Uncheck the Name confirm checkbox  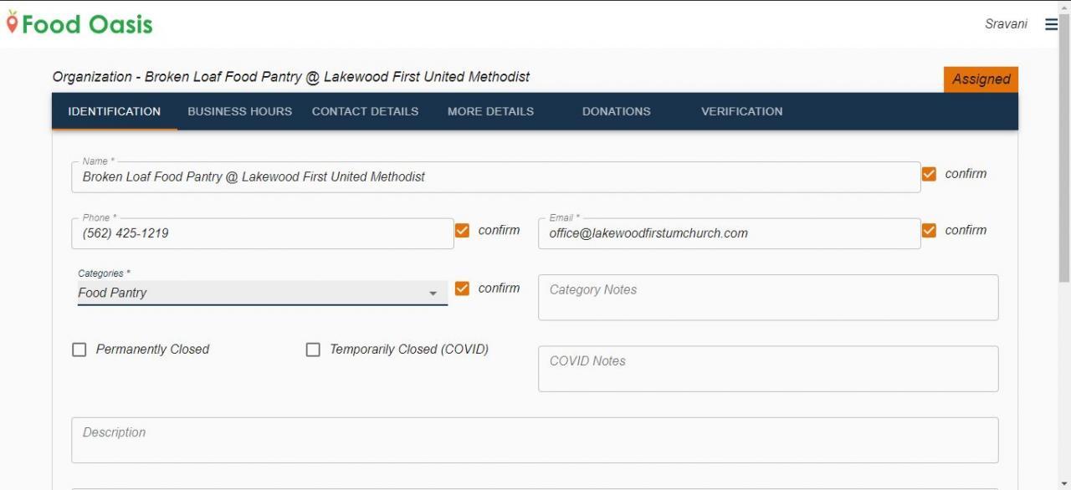click(x=929, y=174)
